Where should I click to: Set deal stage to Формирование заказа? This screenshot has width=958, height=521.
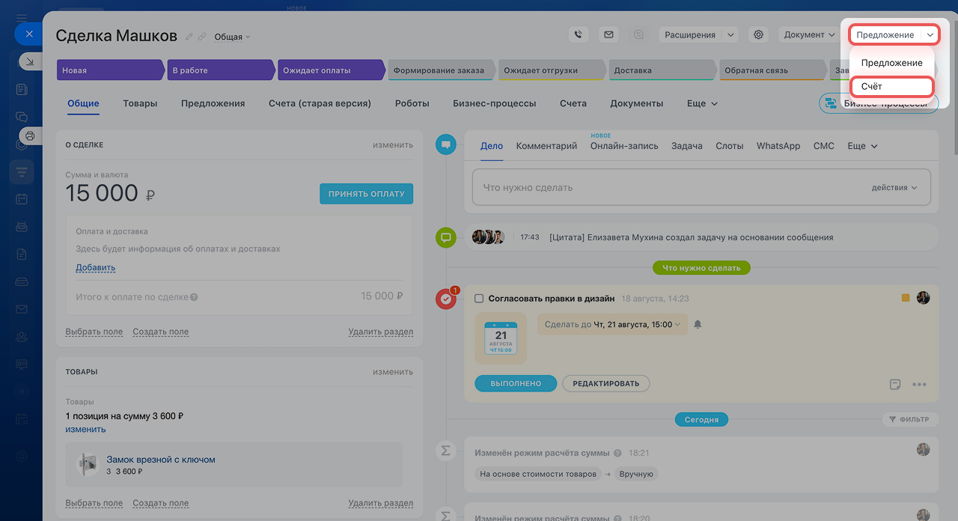(x=440, y=70)
